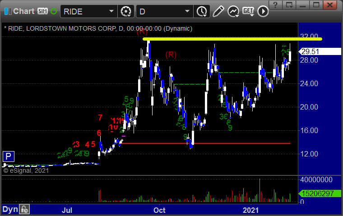
Task: Click the play replay button
Action: (x=263, y=11)
